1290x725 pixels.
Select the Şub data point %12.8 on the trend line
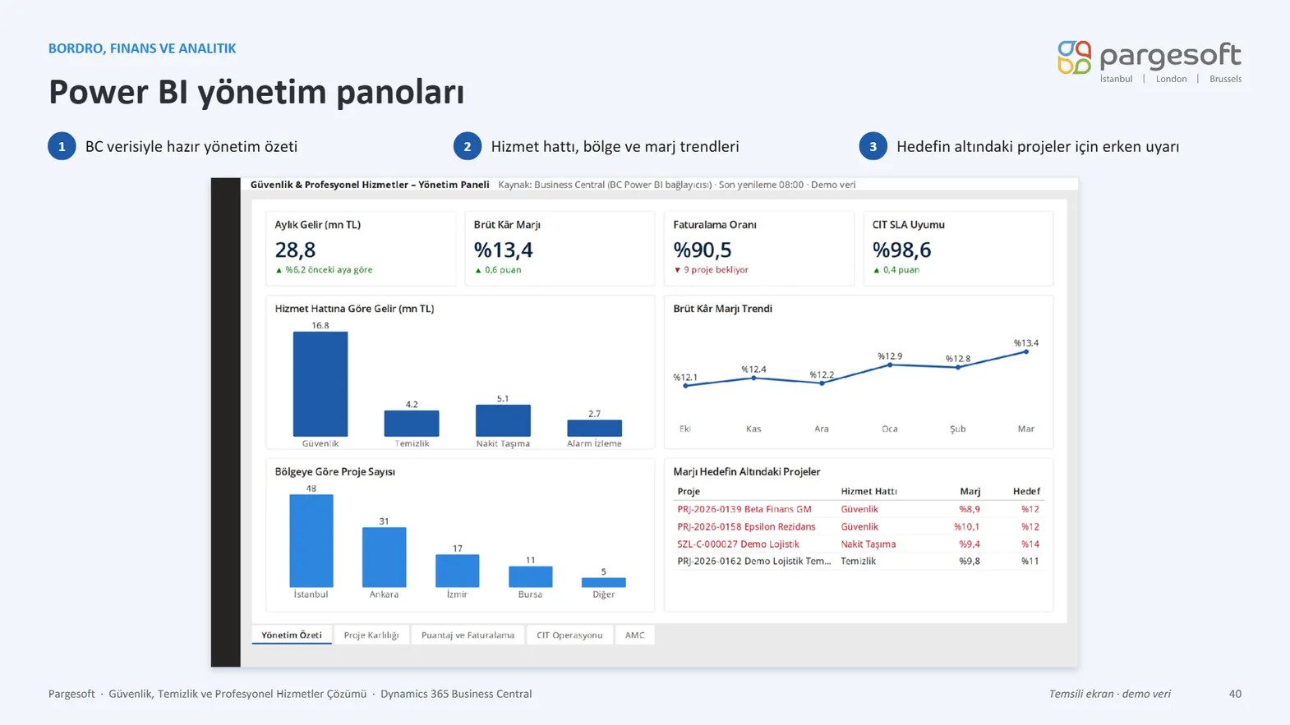[958, 367]
